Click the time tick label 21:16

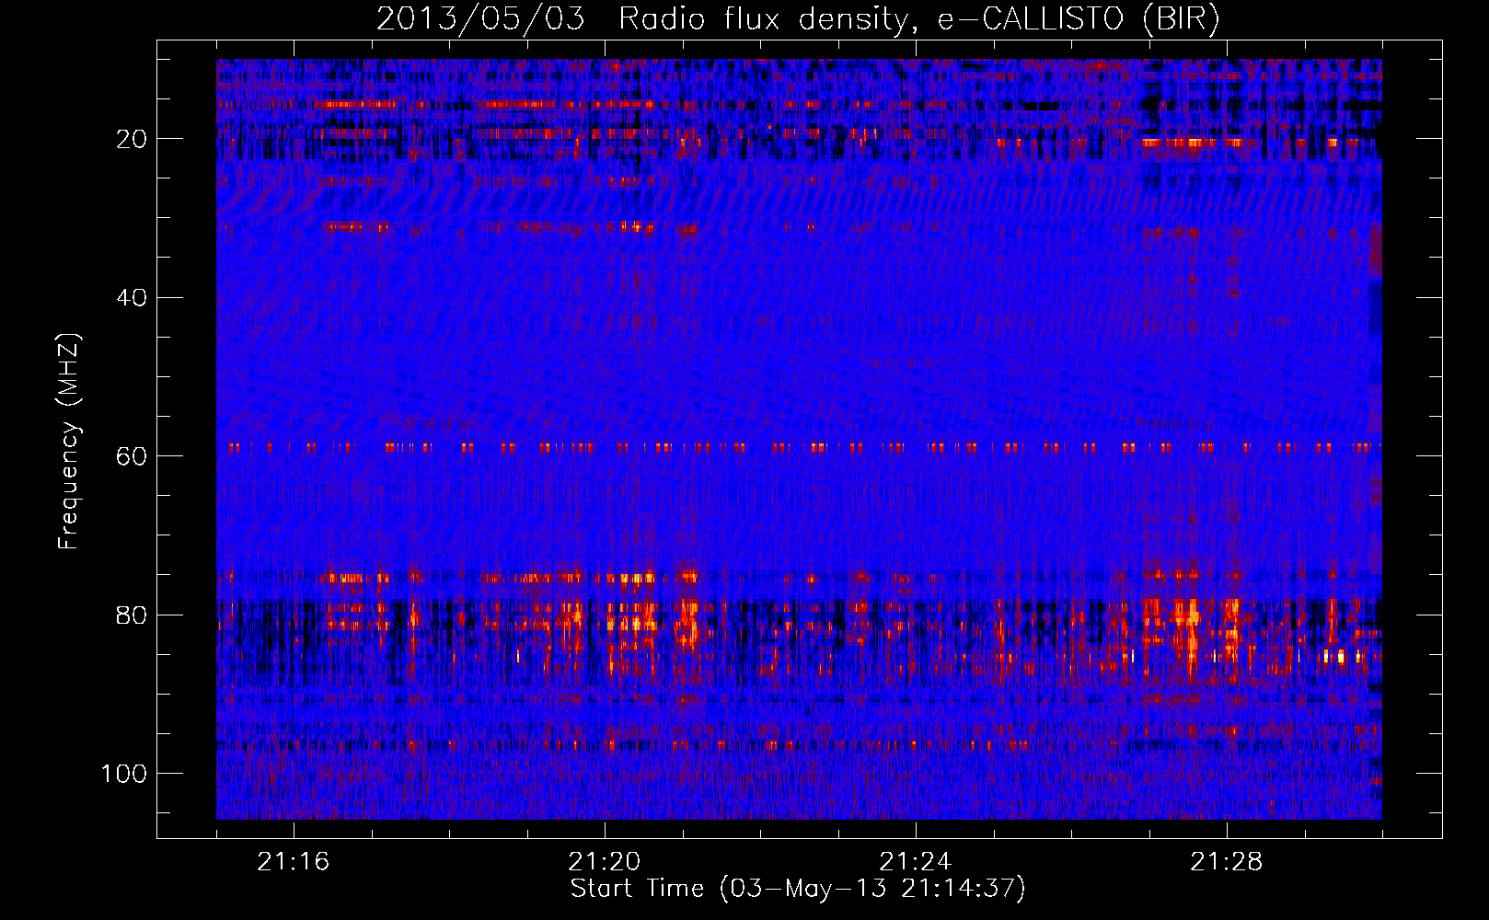point(294,862)
